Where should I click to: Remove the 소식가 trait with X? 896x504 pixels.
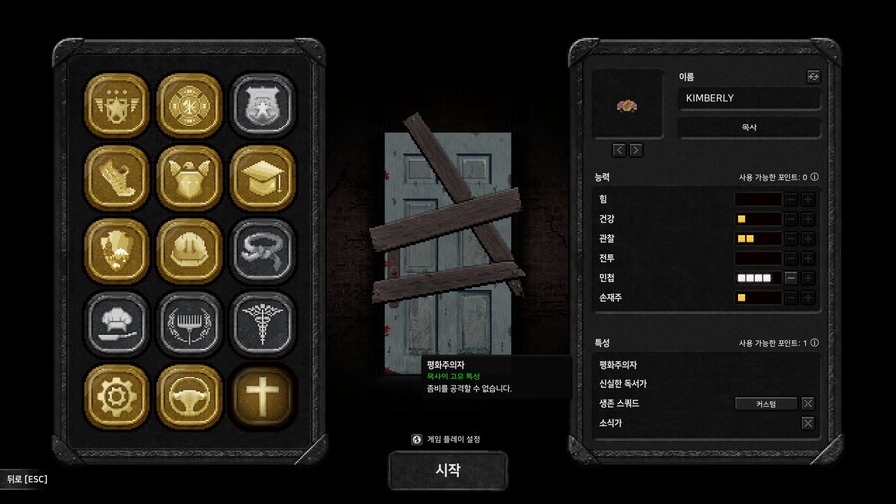808,423
